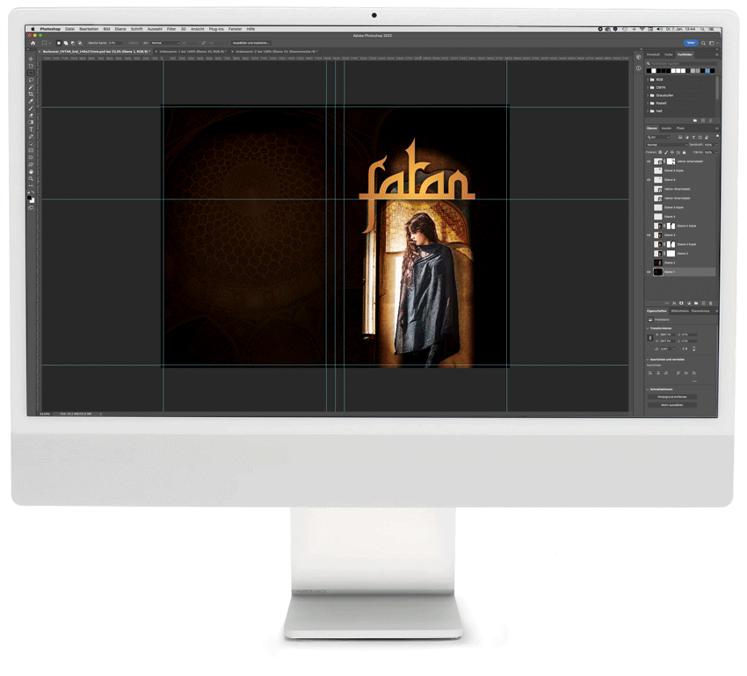Select the Crop tool
This screenshot has width=747, height=676.
pos(32,94)
